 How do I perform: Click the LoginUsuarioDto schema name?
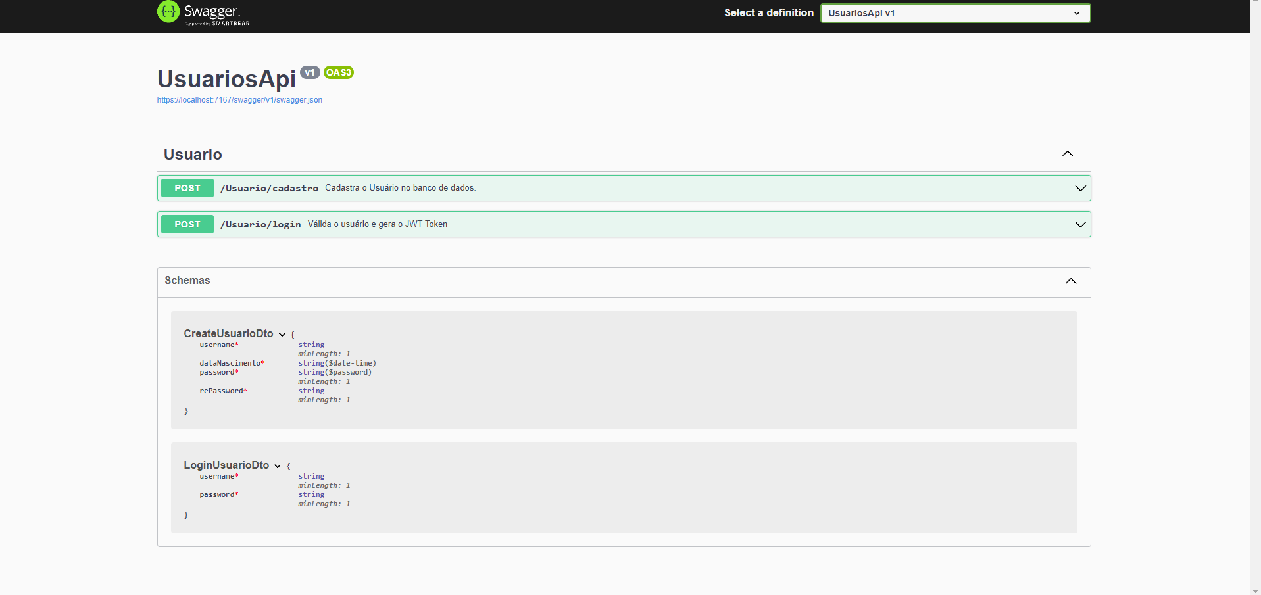click(x=226, y=465)
